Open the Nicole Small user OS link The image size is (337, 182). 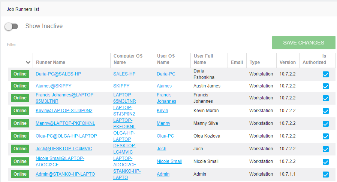(169, 161)
